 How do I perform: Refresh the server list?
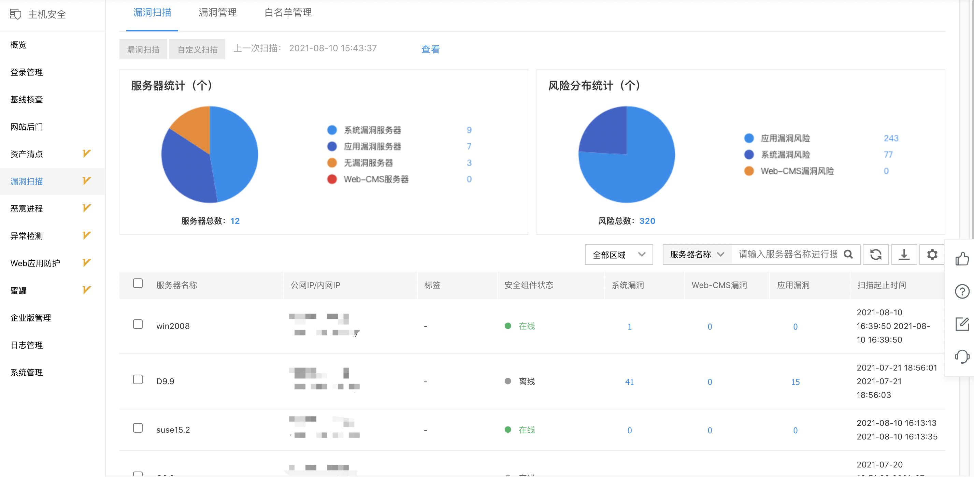point(876,255)
